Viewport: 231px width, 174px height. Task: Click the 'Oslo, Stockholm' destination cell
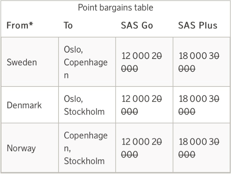click(x=84, y=105)
